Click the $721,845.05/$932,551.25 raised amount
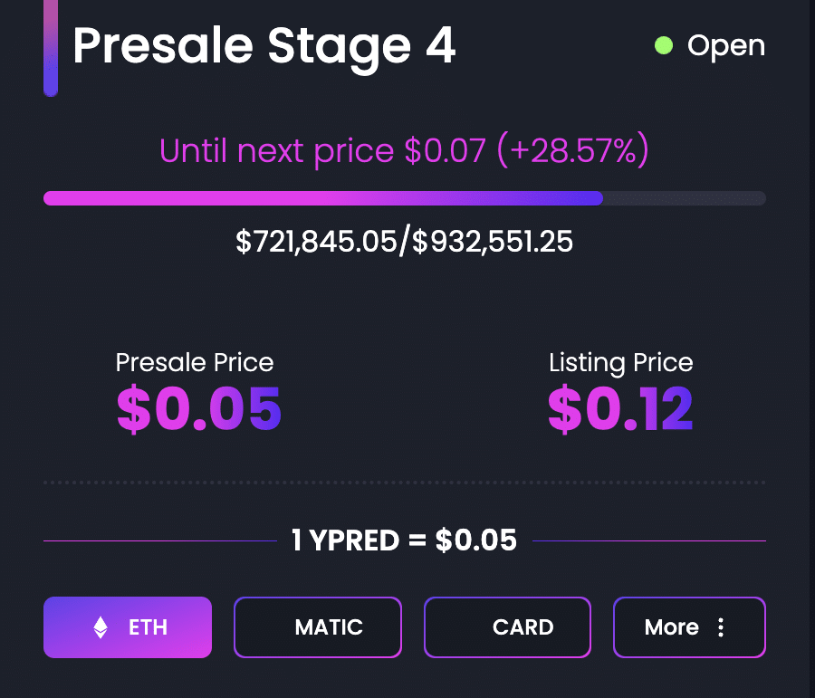 pos(405,241)
